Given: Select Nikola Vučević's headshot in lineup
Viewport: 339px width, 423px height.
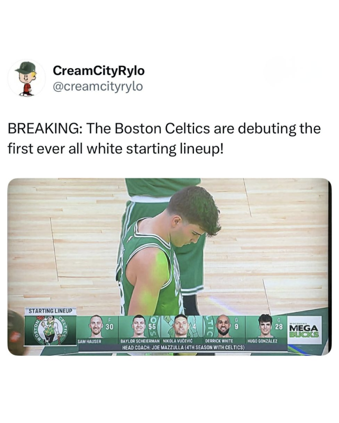Looking at the screenshot, I should coord(181,326).
